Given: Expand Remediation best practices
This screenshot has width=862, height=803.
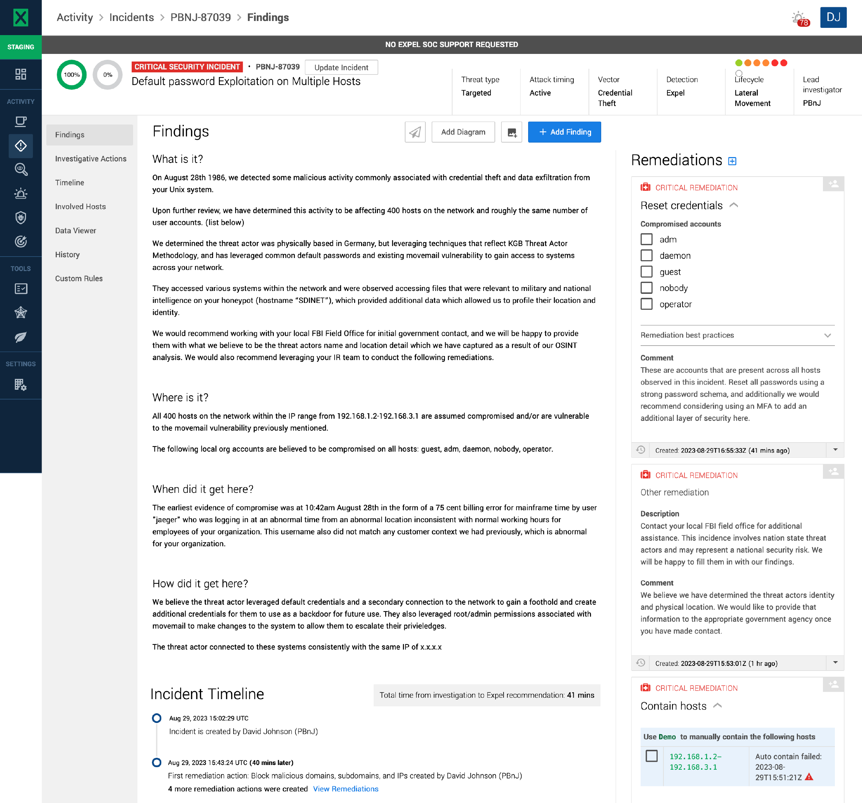Looking at the screenshot, I should click(737, 335).
